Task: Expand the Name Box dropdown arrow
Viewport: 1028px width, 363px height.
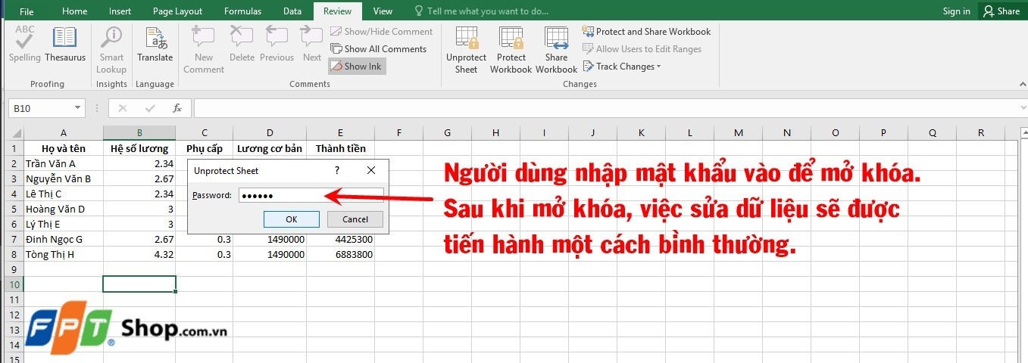Action: (x=78, y=108)
